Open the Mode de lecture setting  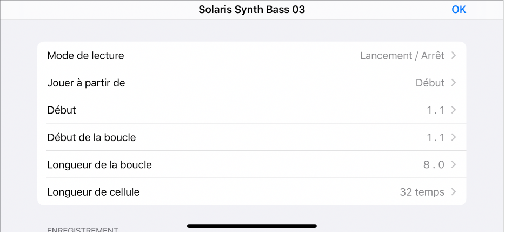[86, 56]
